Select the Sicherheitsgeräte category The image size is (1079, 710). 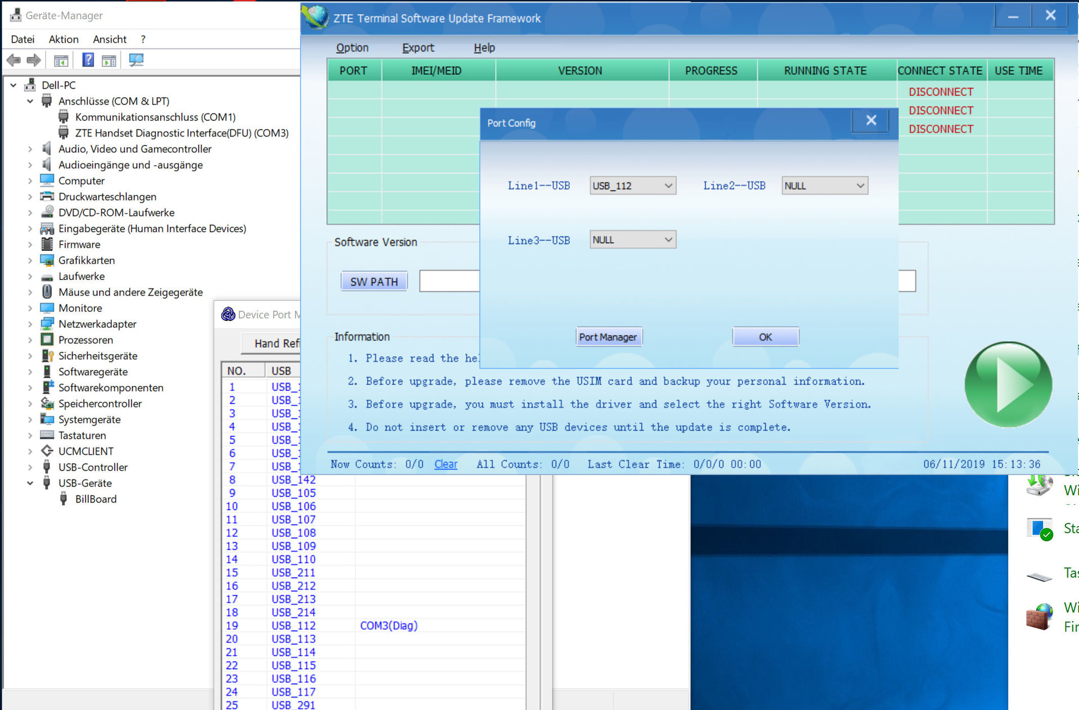click(x=98, y=356)
